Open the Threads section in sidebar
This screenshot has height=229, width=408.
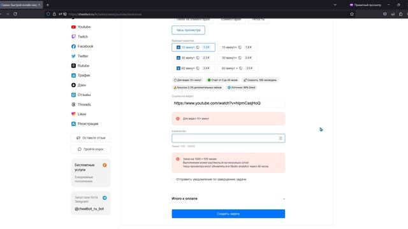tap(81, 104)
